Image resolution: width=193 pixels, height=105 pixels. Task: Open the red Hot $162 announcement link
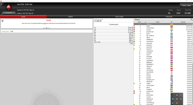tap(49, 20)
